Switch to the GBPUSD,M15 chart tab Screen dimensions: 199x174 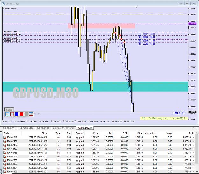[26, 128]
